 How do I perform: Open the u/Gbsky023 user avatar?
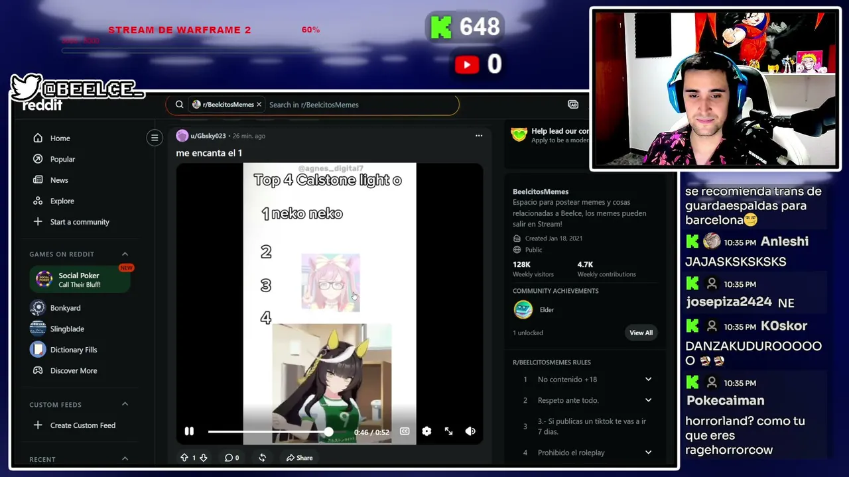tap(182, 136)
